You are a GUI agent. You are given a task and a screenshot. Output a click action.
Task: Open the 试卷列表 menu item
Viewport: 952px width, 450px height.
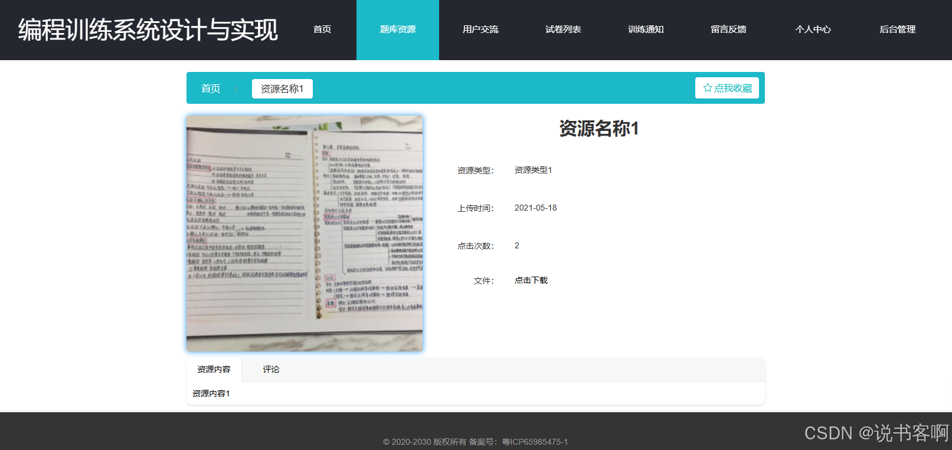[x=563, y=29]
